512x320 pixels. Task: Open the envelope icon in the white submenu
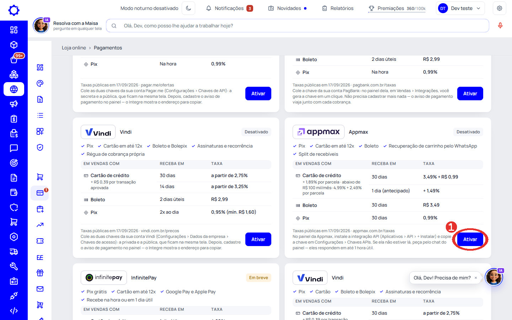coord(40,289)
